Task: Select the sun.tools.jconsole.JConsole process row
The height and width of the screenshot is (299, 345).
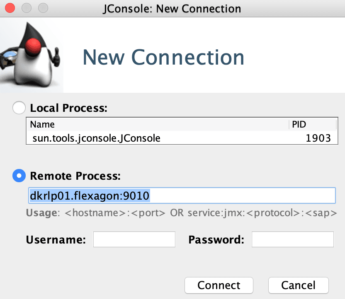Action: click(x=182, y=138)
